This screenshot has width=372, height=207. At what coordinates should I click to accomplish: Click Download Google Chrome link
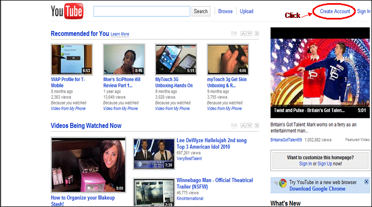(x=317, y=189)
